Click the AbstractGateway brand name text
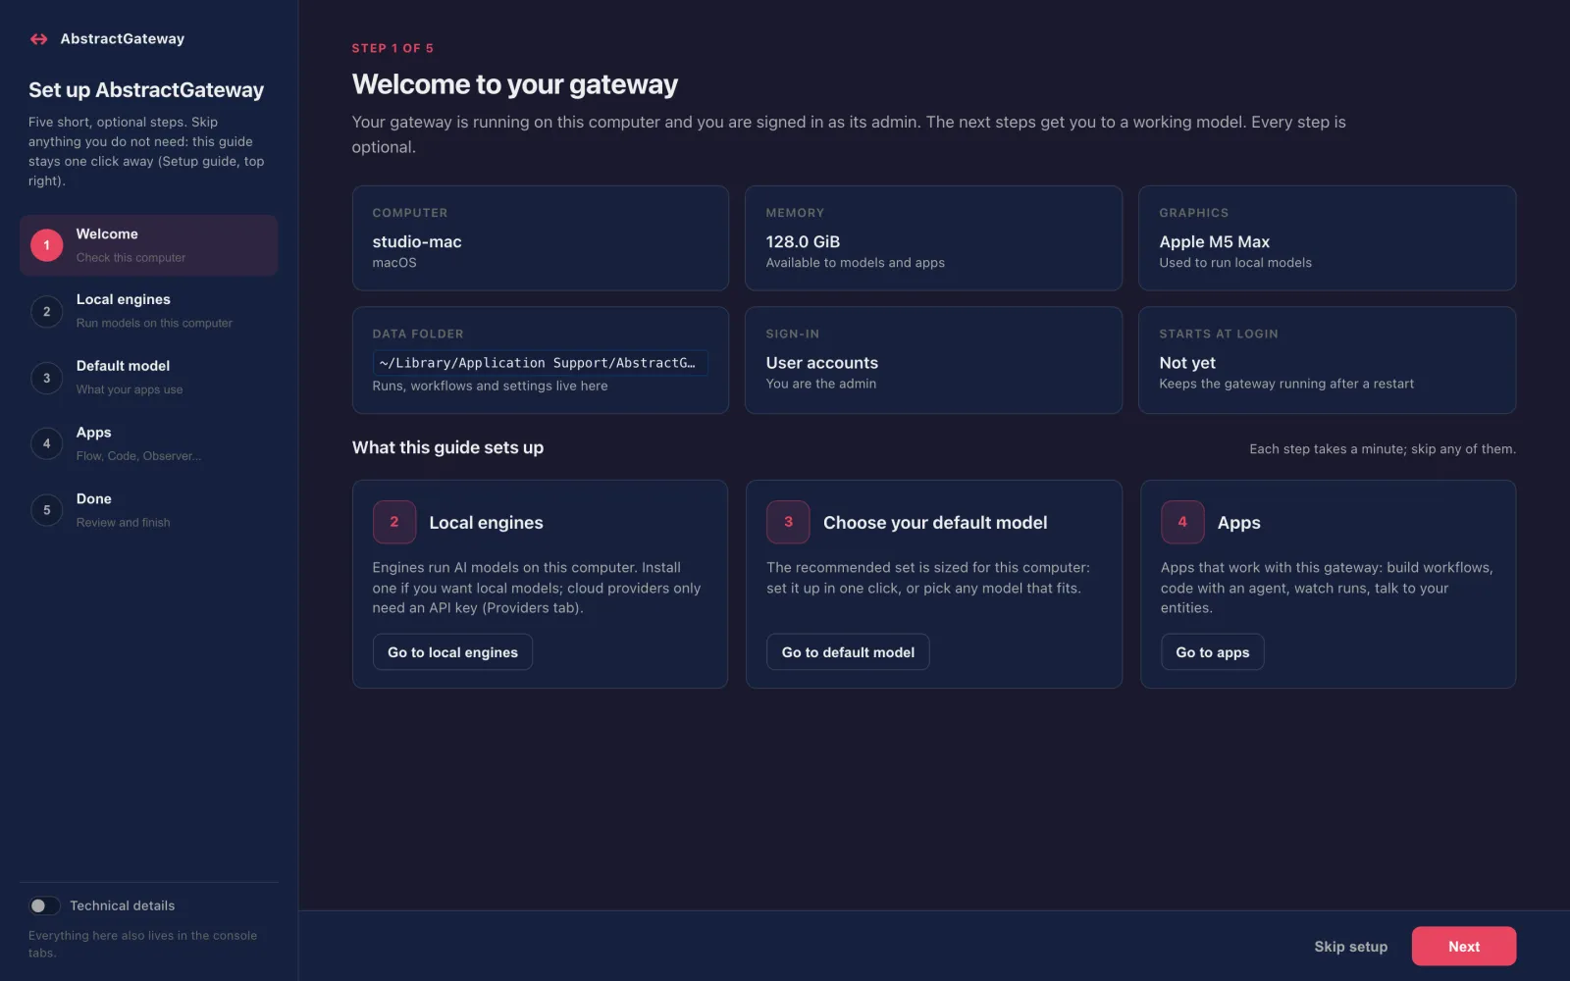Image resolution: width=1570 pixels, height=981 pixels. 123,39
